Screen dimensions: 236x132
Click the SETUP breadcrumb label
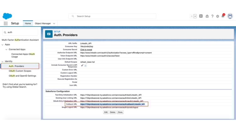pyautogui.click(x=57, y=31)
